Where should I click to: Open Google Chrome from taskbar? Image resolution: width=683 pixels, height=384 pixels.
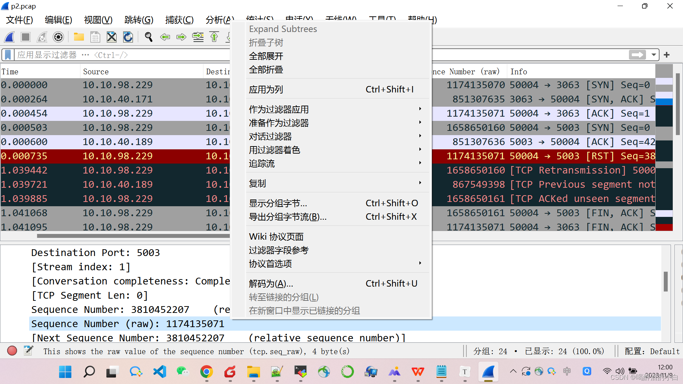tap(207, 372)
